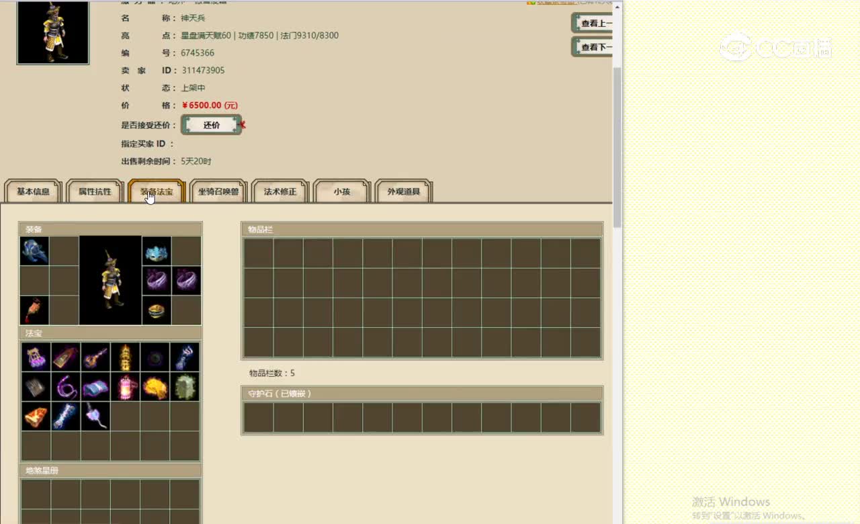This screenshot has width=860, height=524.
Task: Select the grey fan treasure icon
Action: tap(36, 386)
